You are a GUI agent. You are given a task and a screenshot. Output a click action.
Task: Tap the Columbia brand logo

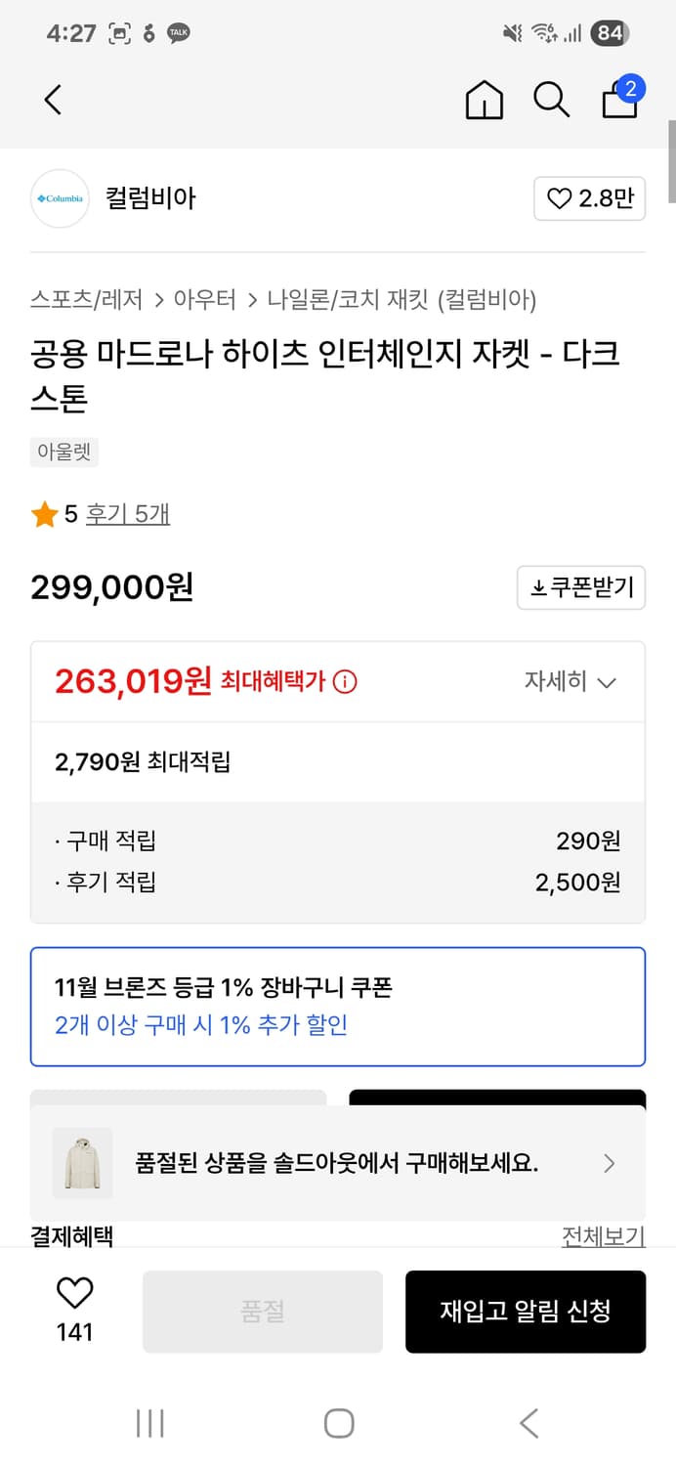coord(60,198)
